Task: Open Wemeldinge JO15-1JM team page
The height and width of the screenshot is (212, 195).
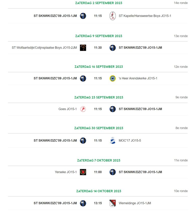Action: click(135, 203)
